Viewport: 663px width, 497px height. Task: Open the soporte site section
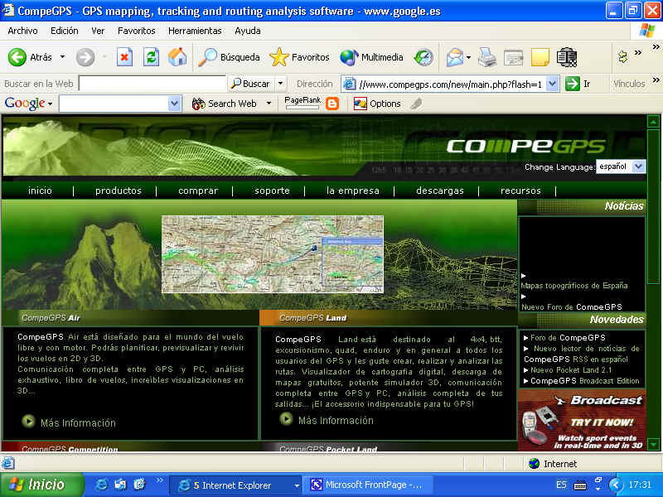click(272, 191)
